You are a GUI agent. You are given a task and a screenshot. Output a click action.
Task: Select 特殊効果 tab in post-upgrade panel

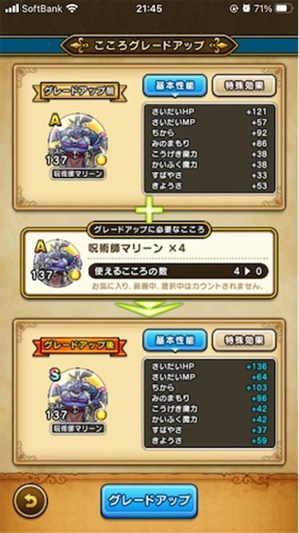coord(244,340)
